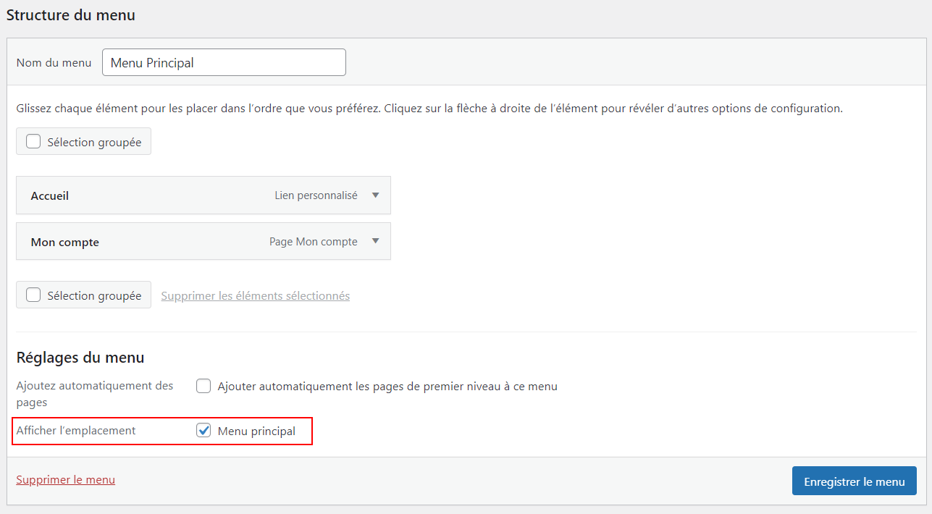Tick the bottom Sélection groupée checkbox
Screen dimensions: 932x514
click(x=33, y=295)
